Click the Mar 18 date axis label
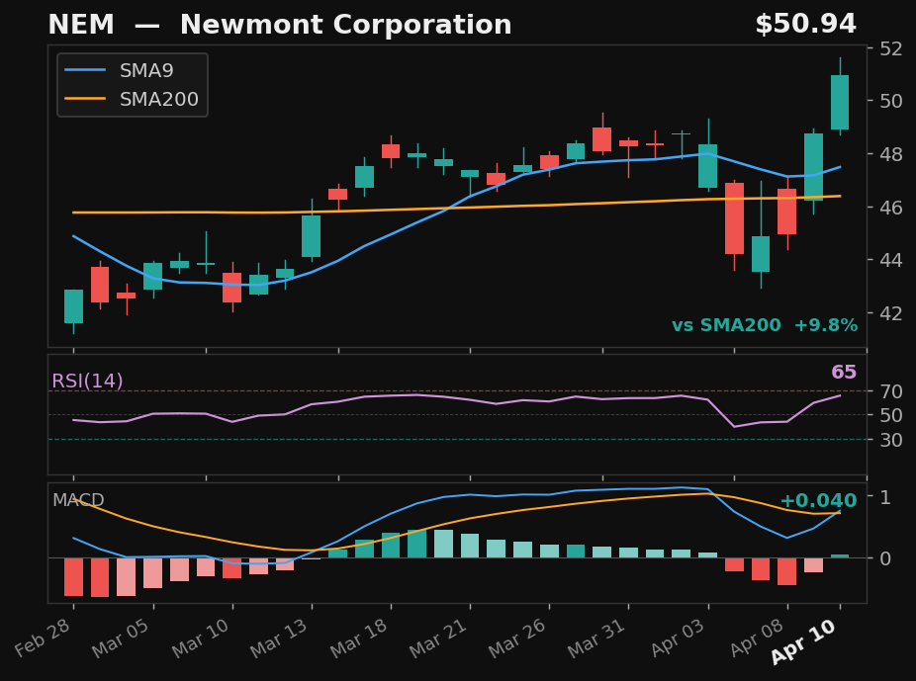This screenshot has height=681, width=916. click(360, 638)
